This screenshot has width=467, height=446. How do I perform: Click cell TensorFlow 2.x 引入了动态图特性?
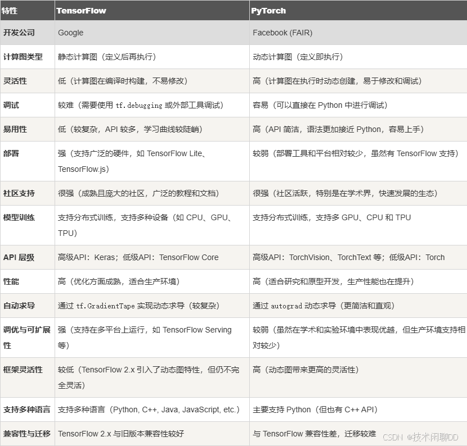152,377
